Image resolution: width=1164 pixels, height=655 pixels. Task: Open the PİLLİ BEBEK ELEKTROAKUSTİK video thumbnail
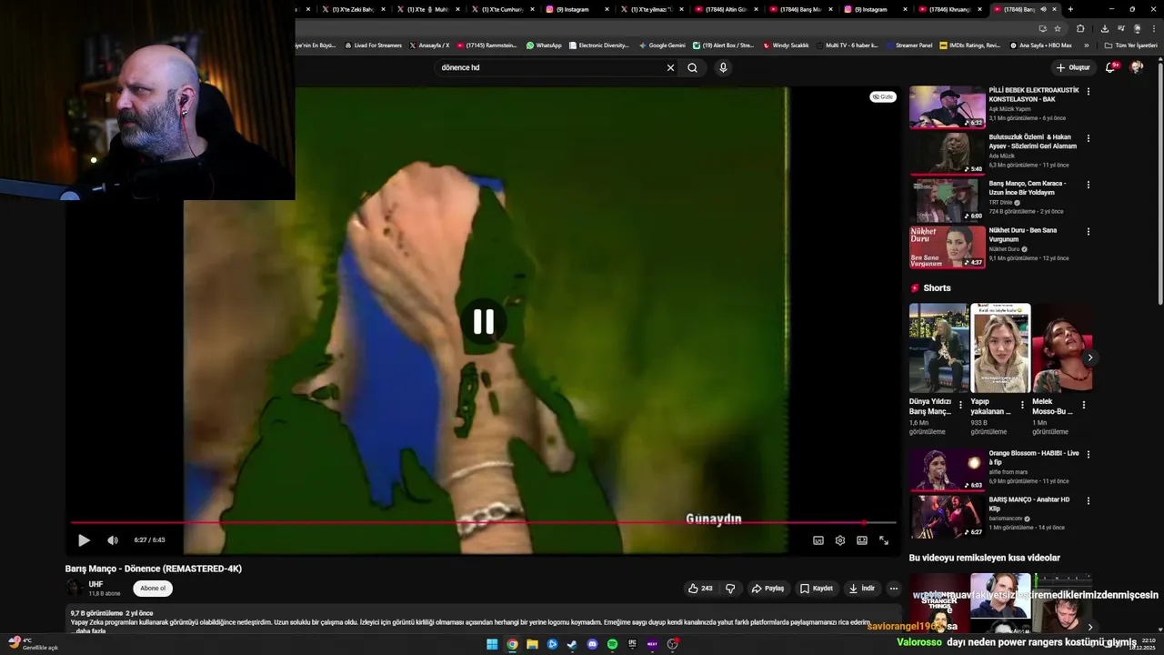click(948, 107)
